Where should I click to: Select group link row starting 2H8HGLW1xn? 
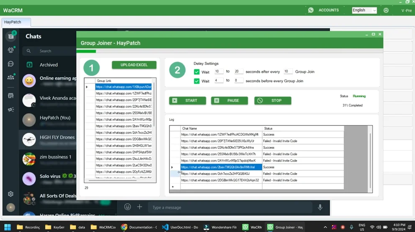point(124,145)
